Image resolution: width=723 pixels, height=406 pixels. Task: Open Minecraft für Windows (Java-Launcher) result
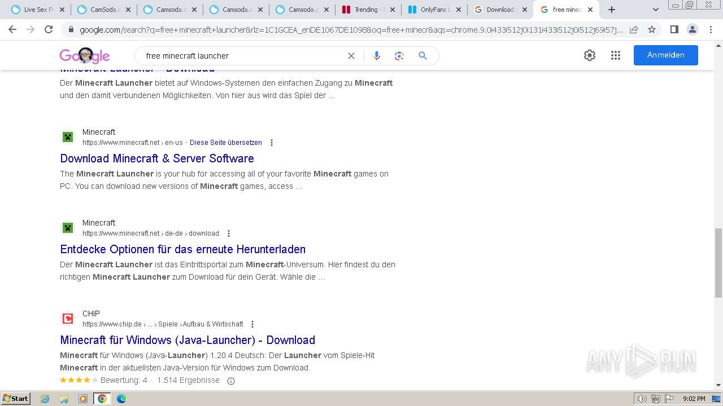click(x=188, y=340)
